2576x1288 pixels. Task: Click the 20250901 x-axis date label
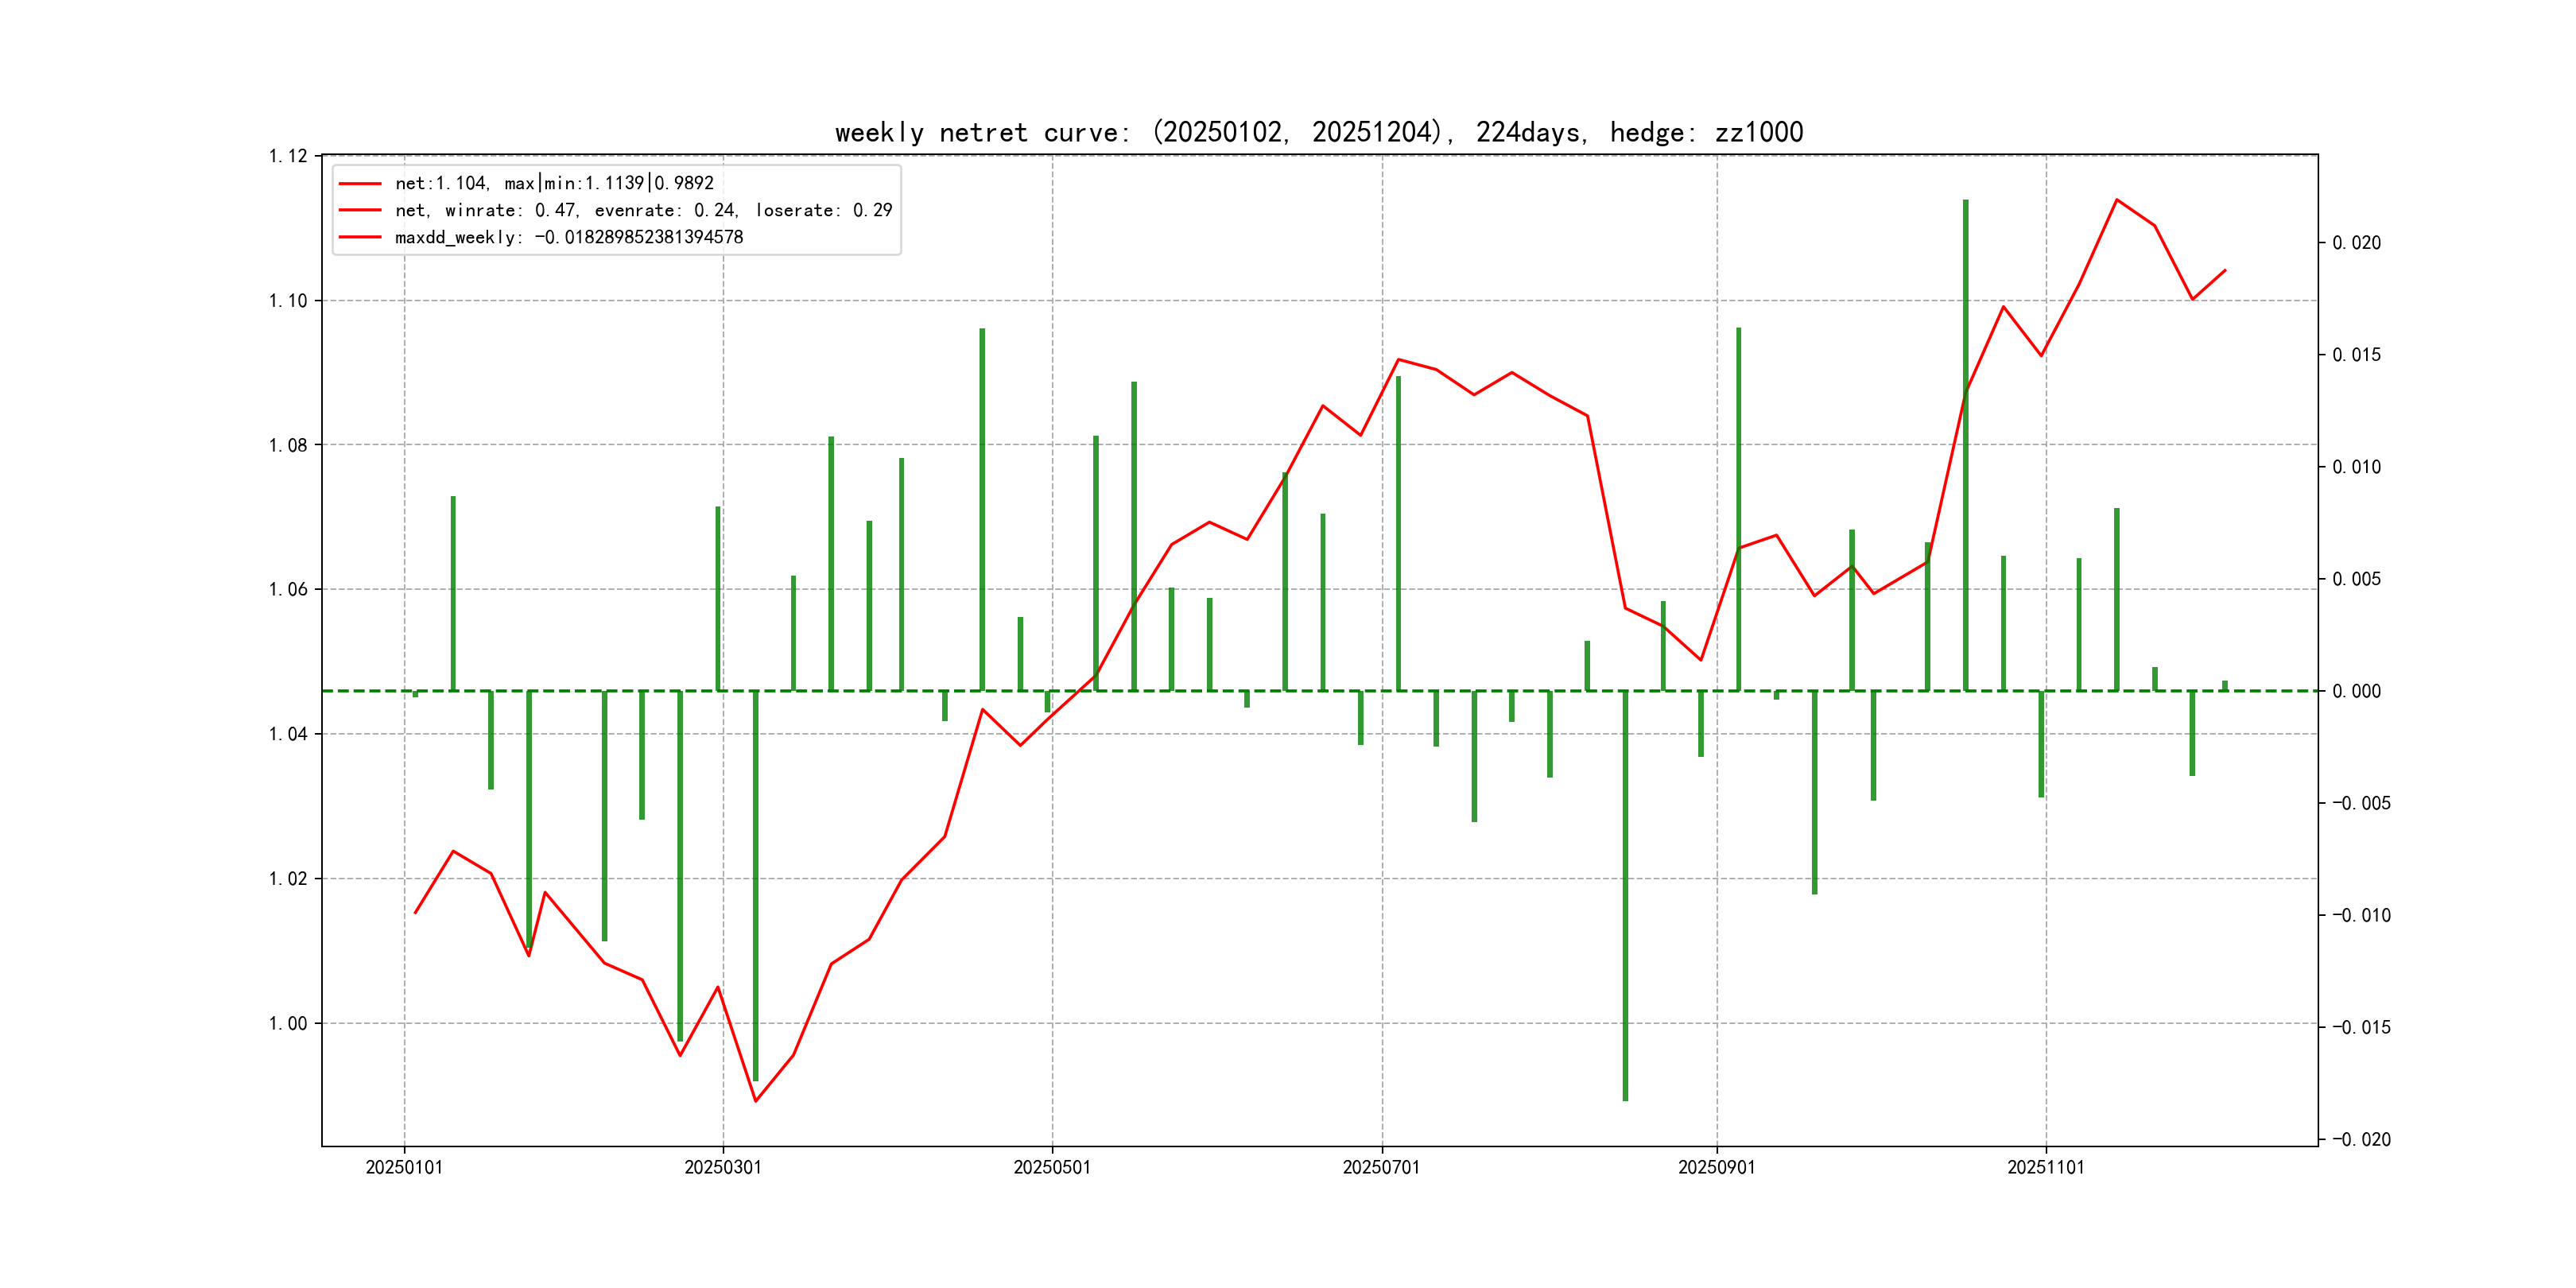click(x=1716, y=1167)
